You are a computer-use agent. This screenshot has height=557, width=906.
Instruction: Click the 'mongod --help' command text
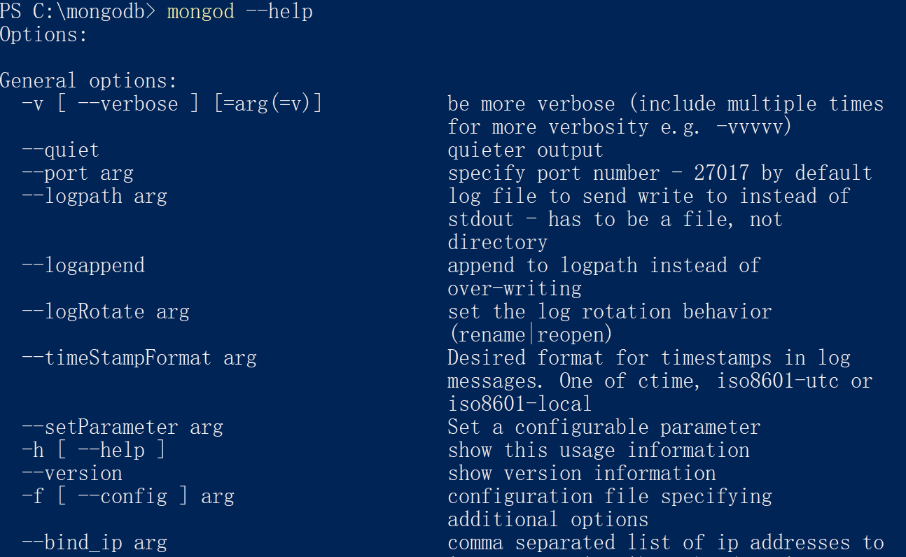pos(239,12)
